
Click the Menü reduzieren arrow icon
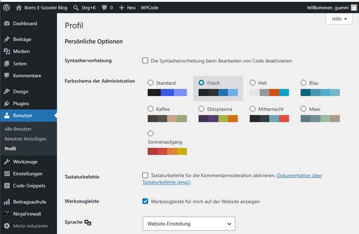(7, 226)
